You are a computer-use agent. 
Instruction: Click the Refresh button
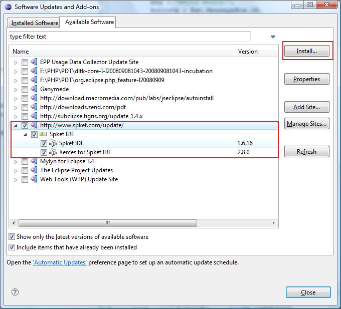[x=306, y=151]
